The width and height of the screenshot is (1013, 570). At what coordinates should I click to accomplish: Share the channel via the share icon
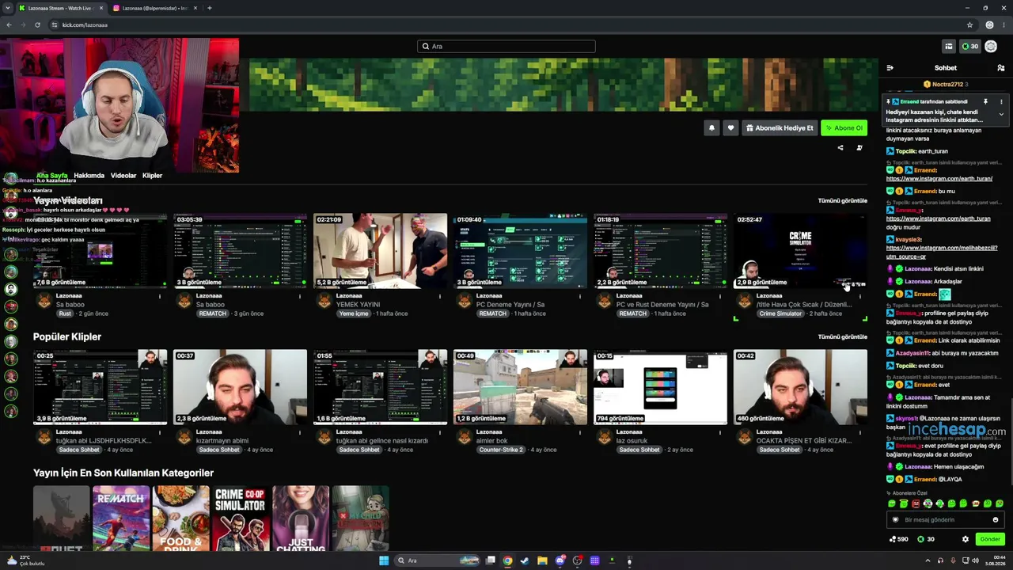[x=840, y=147]
